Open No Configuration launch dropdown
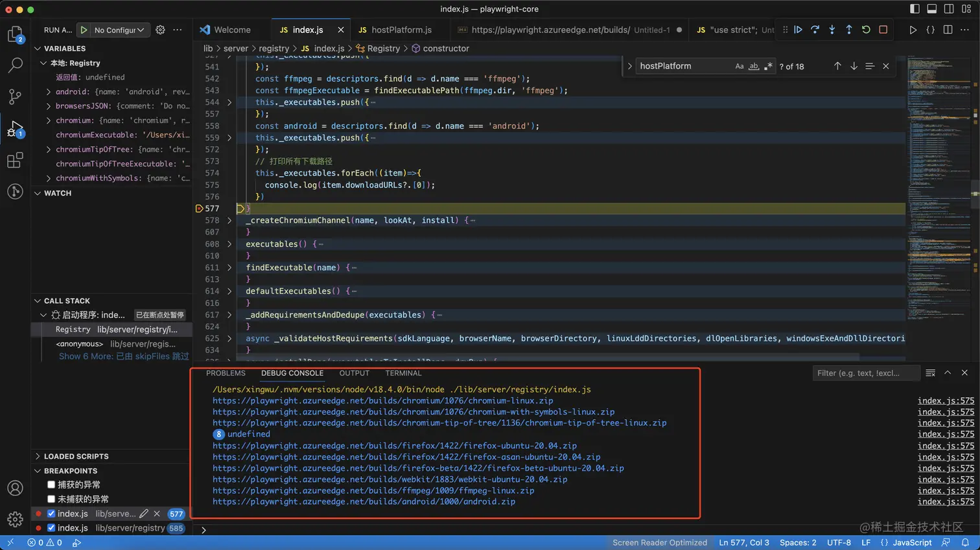Screen dimensions: 980x550 coord(119,30)
